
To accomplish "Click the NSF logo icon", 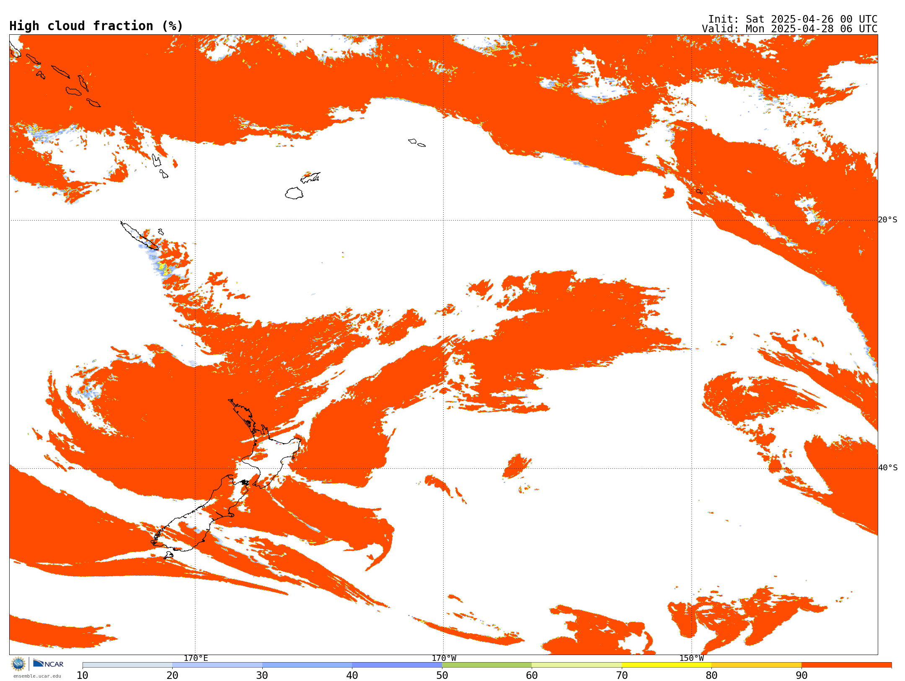I will (x=18, y=664).
